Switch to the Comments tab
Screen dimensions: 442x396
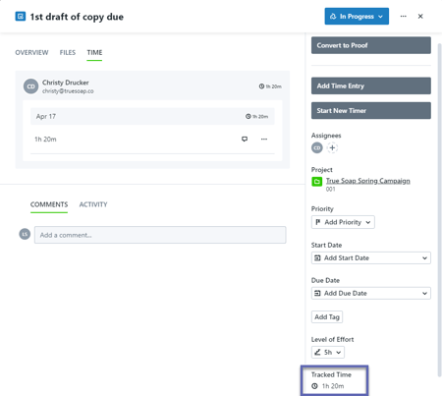49,204
